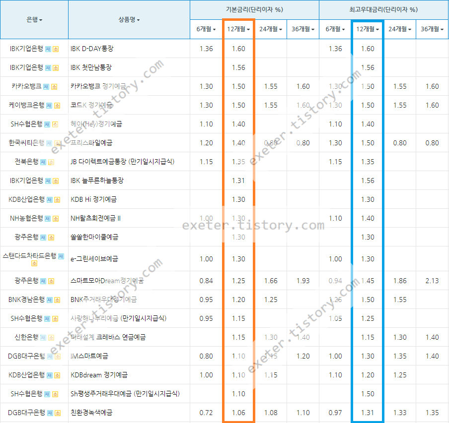Click the blue 재 badge in IBK D-DAY통장 row

(x=48, y=49)
